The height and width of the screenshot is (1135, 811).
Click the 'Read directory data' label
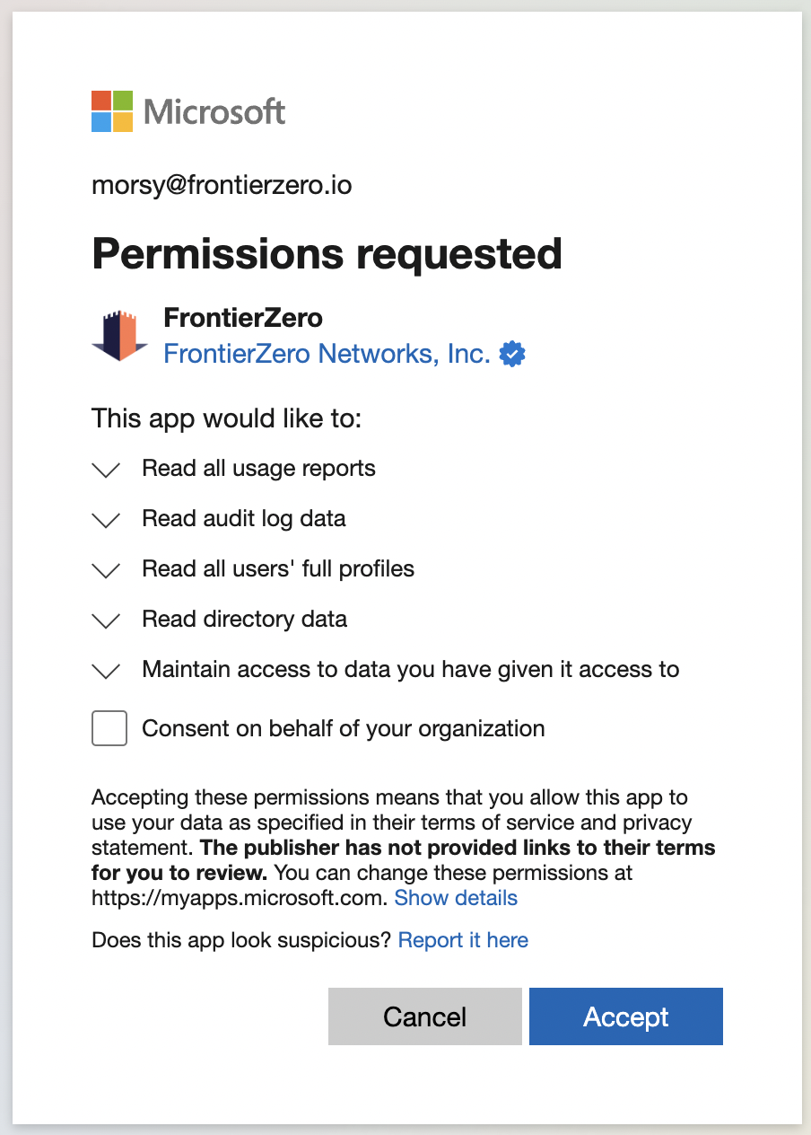click(x=244, y=620)
